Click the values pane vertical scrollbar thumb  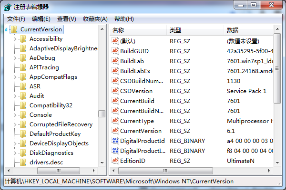click(x=277, y=68)
